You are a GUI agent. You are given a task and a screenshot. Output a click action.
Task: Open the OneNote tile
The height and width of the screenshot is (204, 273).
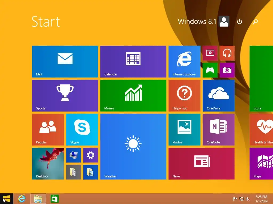pyautogui.click(x=219, y=130)
